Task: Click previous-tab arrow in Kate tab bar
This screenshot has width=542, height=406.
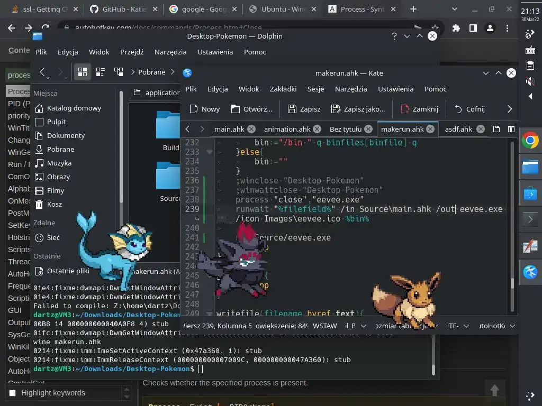Action: (187, 129)
